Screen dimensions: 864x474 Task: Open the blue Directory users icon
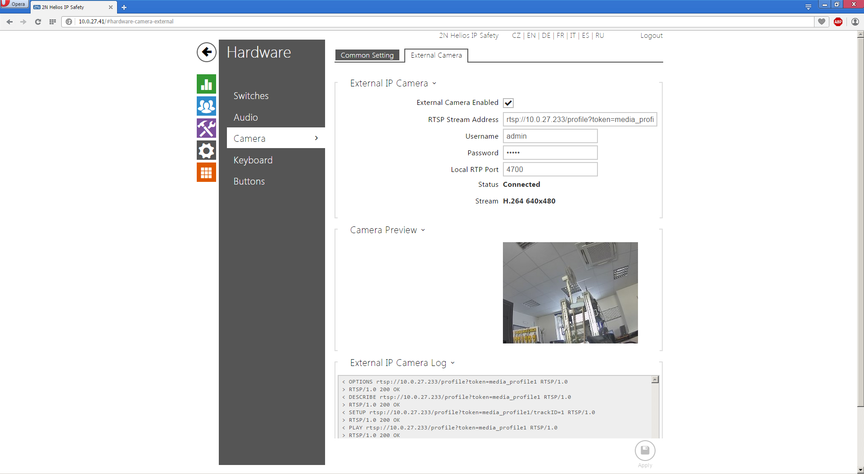(x=206, y=106)
